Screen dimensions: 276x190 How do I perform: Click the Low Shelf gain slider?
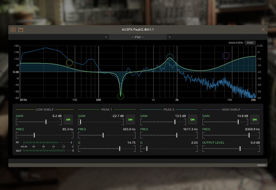(39, 122)
